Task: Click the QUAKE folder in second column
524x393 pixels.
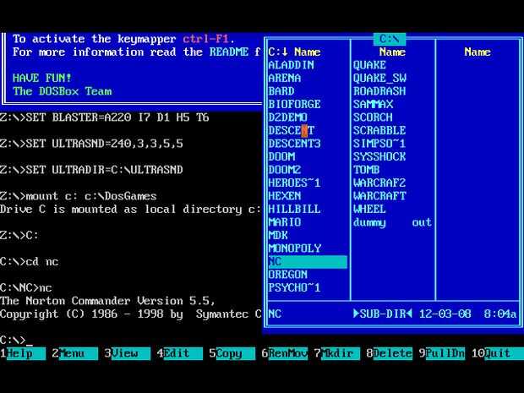Action: tap(369, 64)
